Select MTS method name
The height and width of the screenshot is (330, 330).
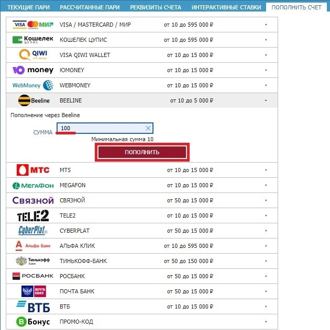[x=65, y=170]
